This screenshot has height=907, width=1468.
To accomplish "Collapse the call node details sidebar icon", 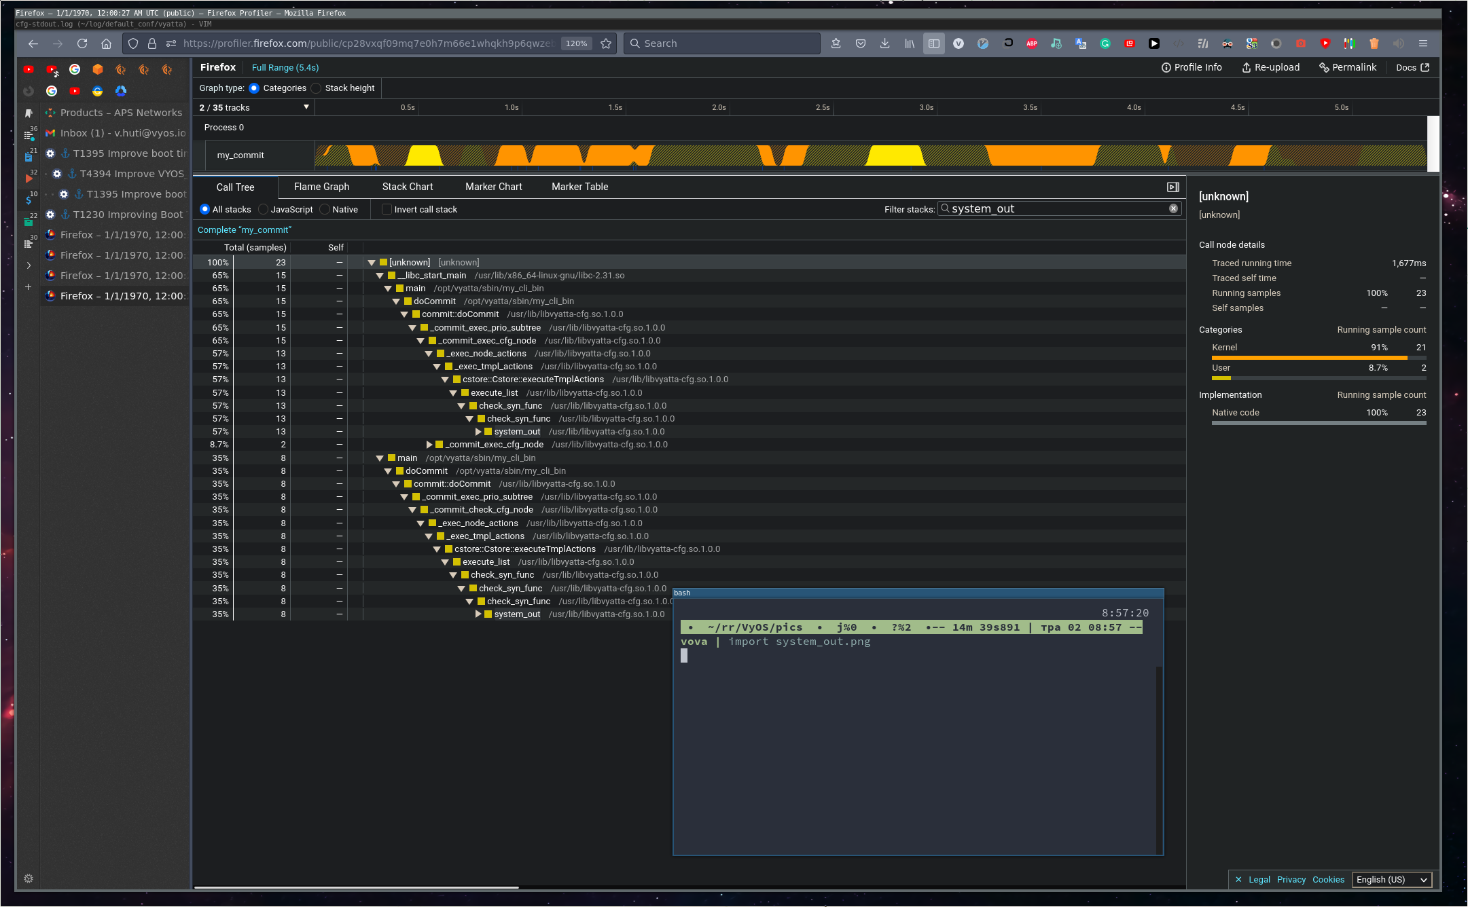I will (1172, 187).
